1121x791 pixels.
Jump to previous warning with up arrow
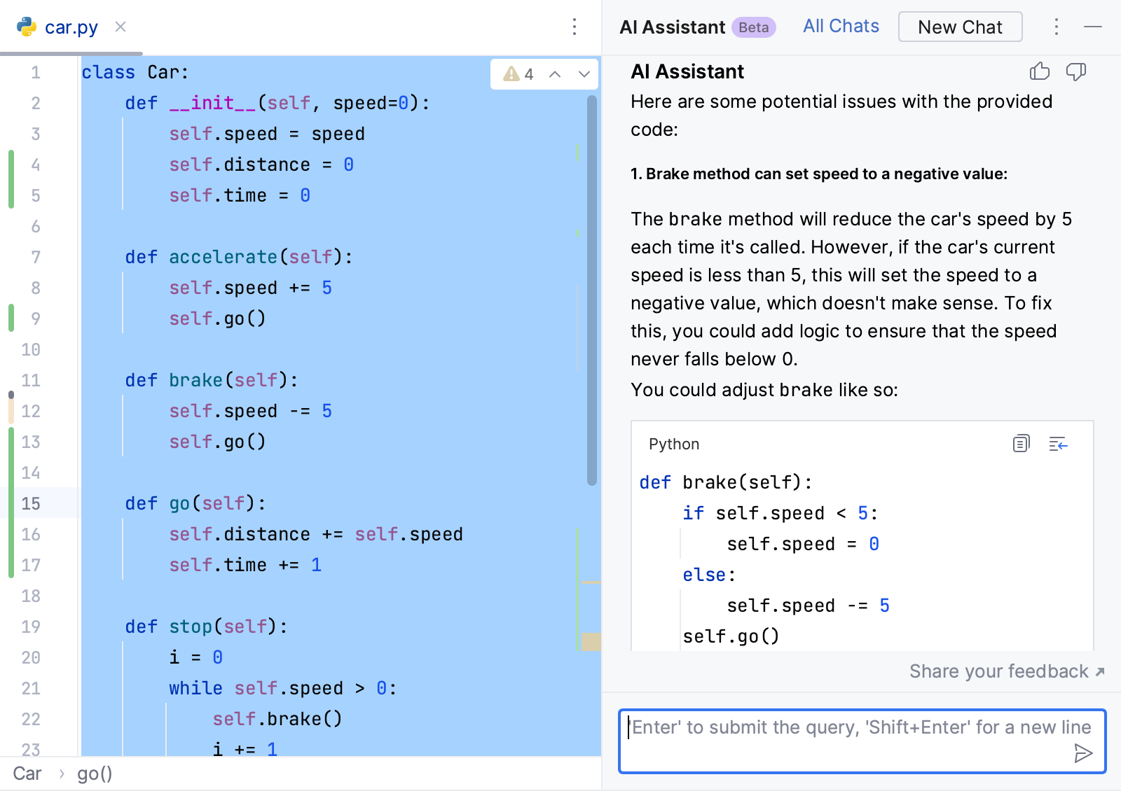[556, 73]
